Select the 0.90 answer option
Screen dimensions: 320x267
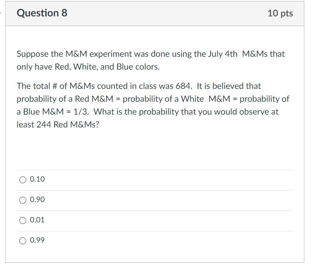pyautogui.click(x=22, y=200)
